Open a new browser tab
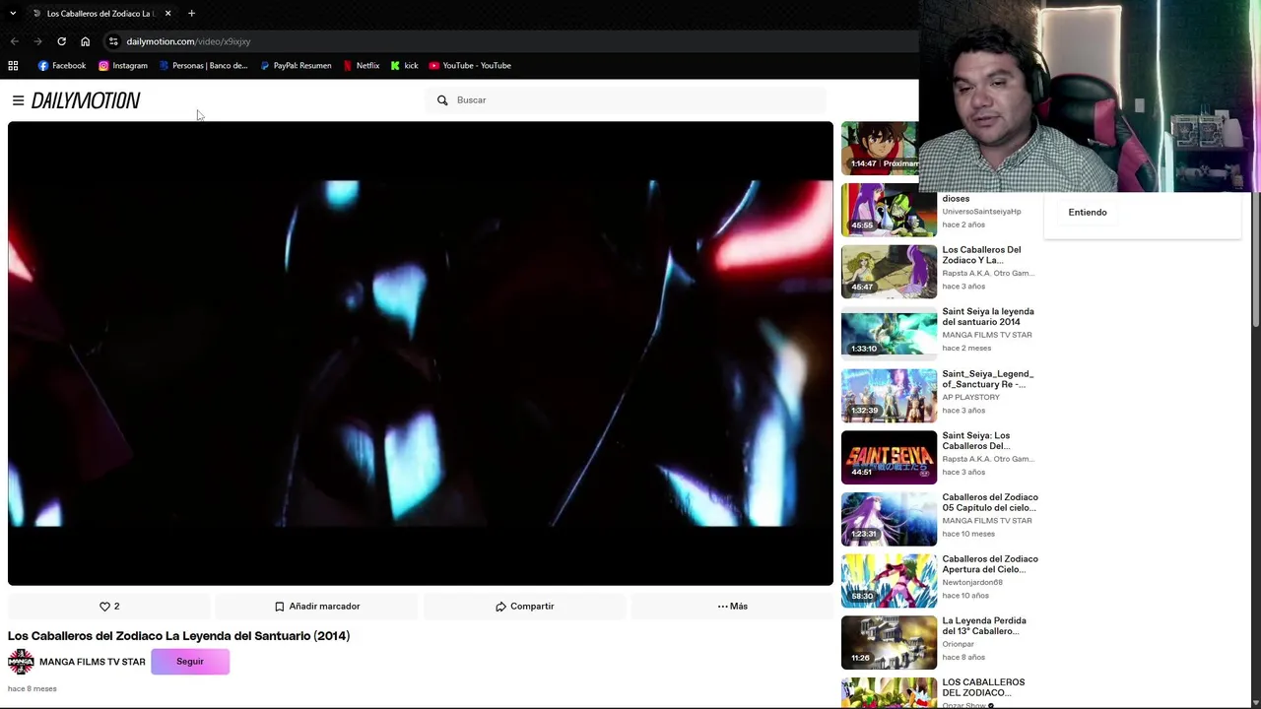This screenshot has width=1261, height=709. [191, 14]
